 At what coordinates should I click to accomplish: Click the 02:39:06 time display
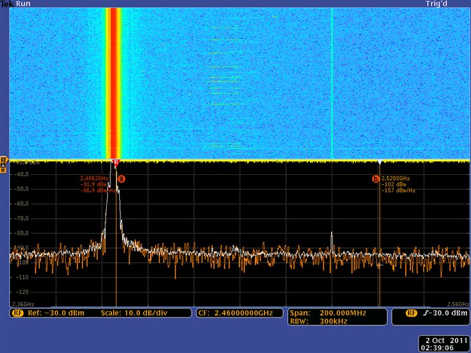click(437, 348)
